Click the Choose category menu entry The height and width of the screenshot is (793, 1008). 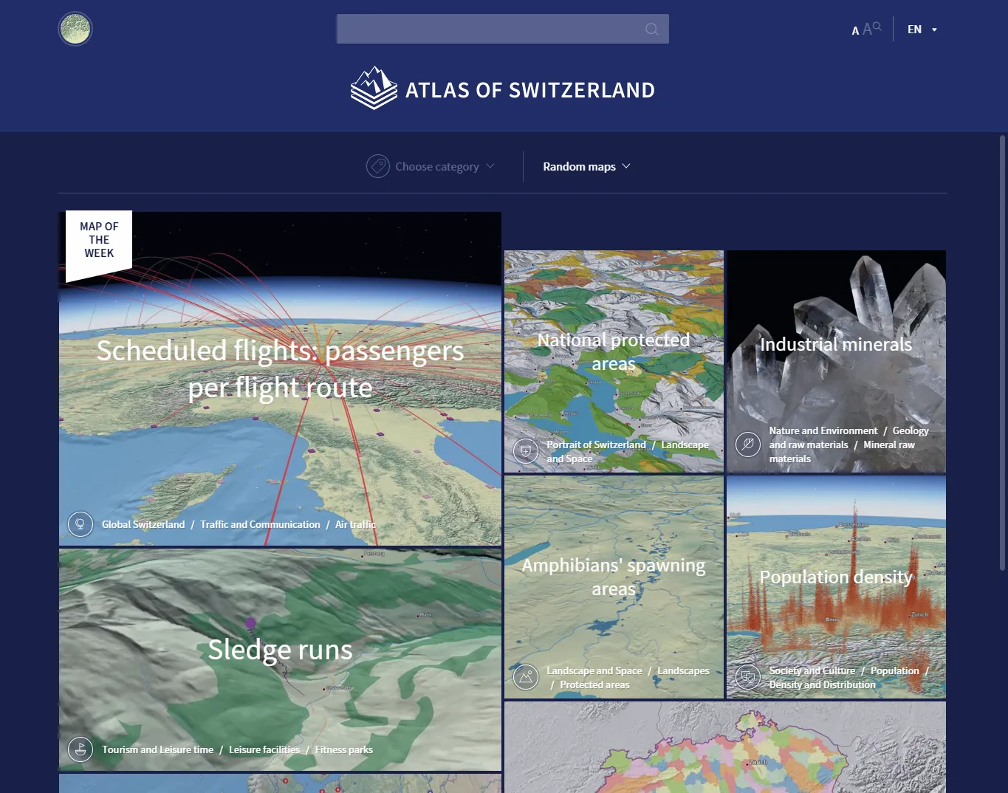[436, 166]
